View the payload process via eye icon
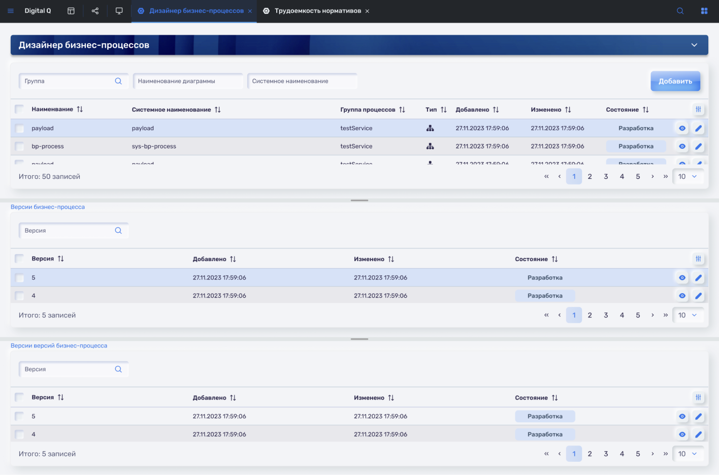This screenshot has height=475, width=719. [682, 129]
